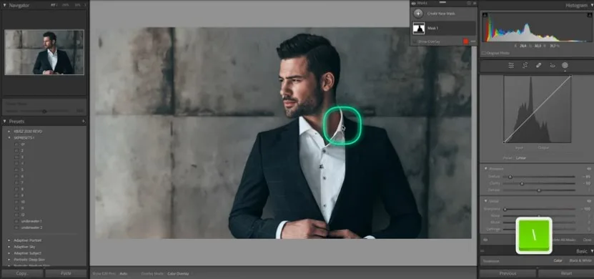The width and height of the screenshot is (594, 279).
Task: Toggle the Original Photo checkbox
Action: pyautogui.click(x=483, y=53)
